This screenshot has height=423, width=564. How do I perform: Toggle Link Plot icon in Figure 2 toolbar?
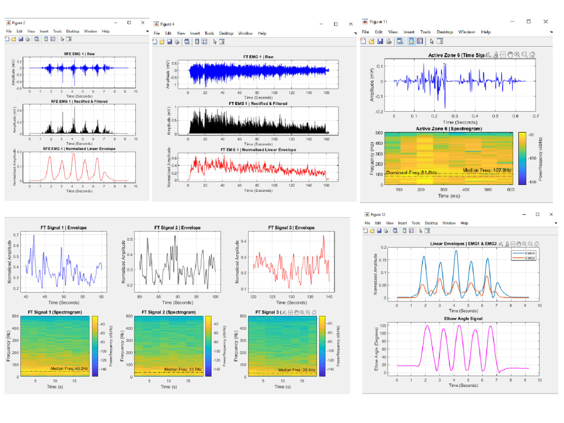point(37,39)
